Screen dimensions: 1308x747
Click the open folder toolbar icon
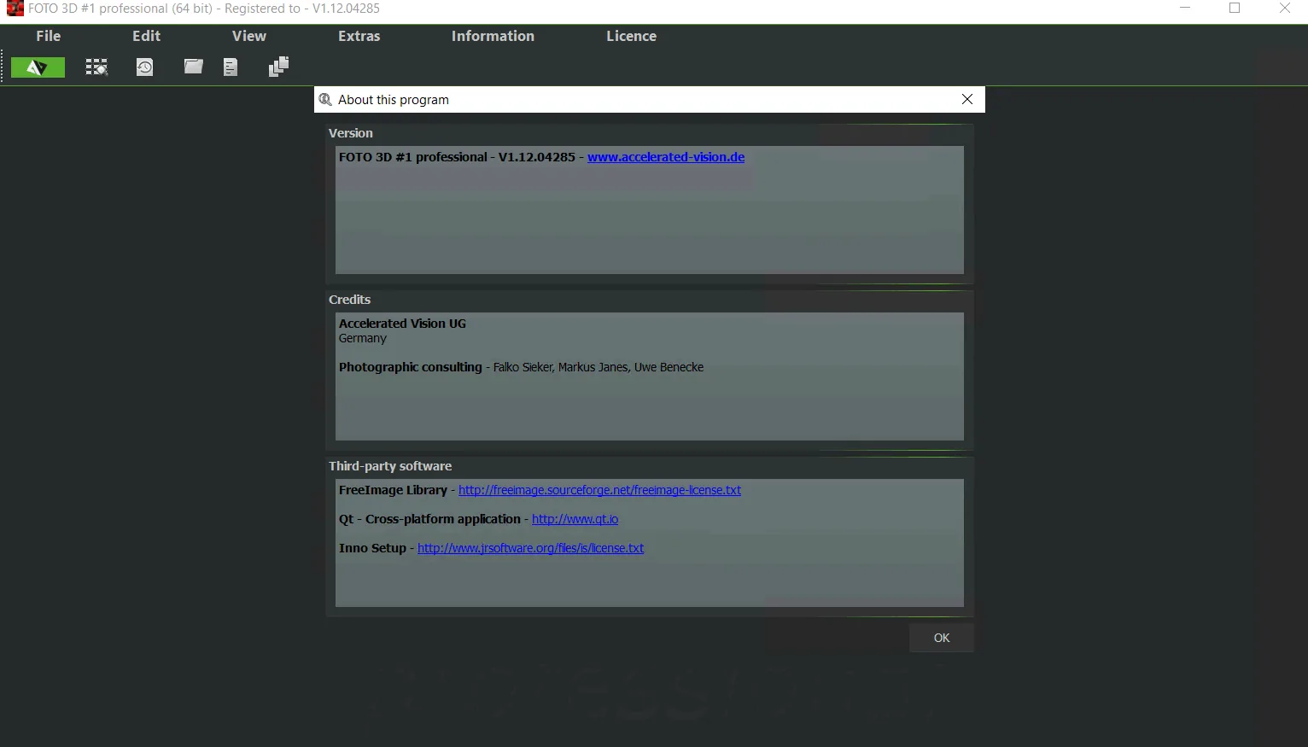click(x=194, y=67)
